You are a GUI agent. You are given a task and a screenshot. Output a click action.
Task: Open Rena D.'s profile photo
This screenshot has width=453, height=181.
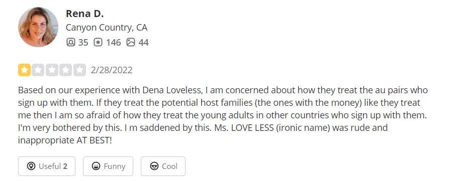coord(38,27)
